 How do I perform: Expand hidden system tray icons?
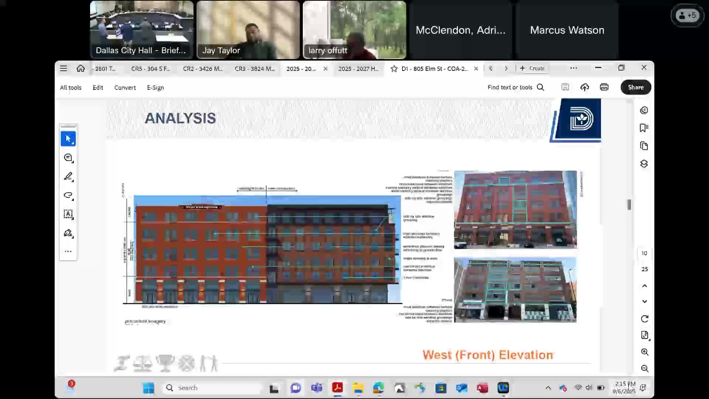[x=548, y=388]
